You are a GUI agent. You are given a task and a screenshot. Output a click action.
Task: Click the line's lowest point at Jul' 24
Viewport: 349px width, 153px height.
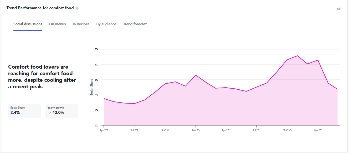click(134, 104)
